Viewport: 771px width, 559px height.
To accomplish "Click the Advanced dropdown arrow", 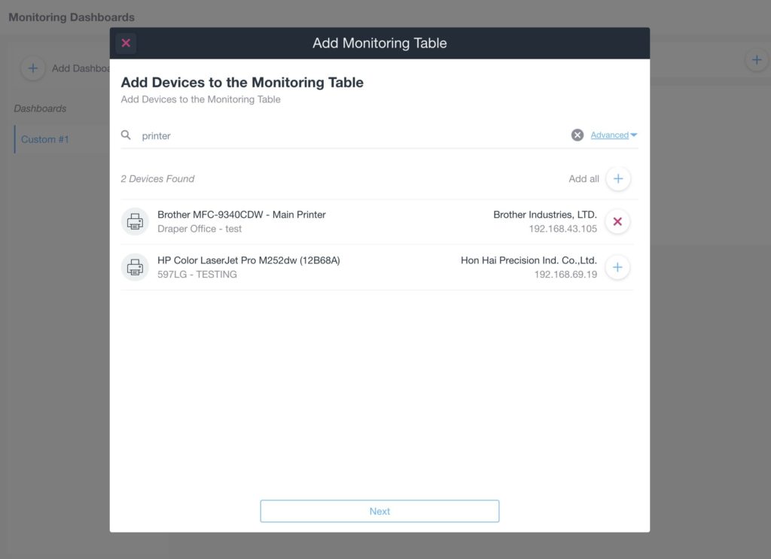I will (x=634, y=135).
